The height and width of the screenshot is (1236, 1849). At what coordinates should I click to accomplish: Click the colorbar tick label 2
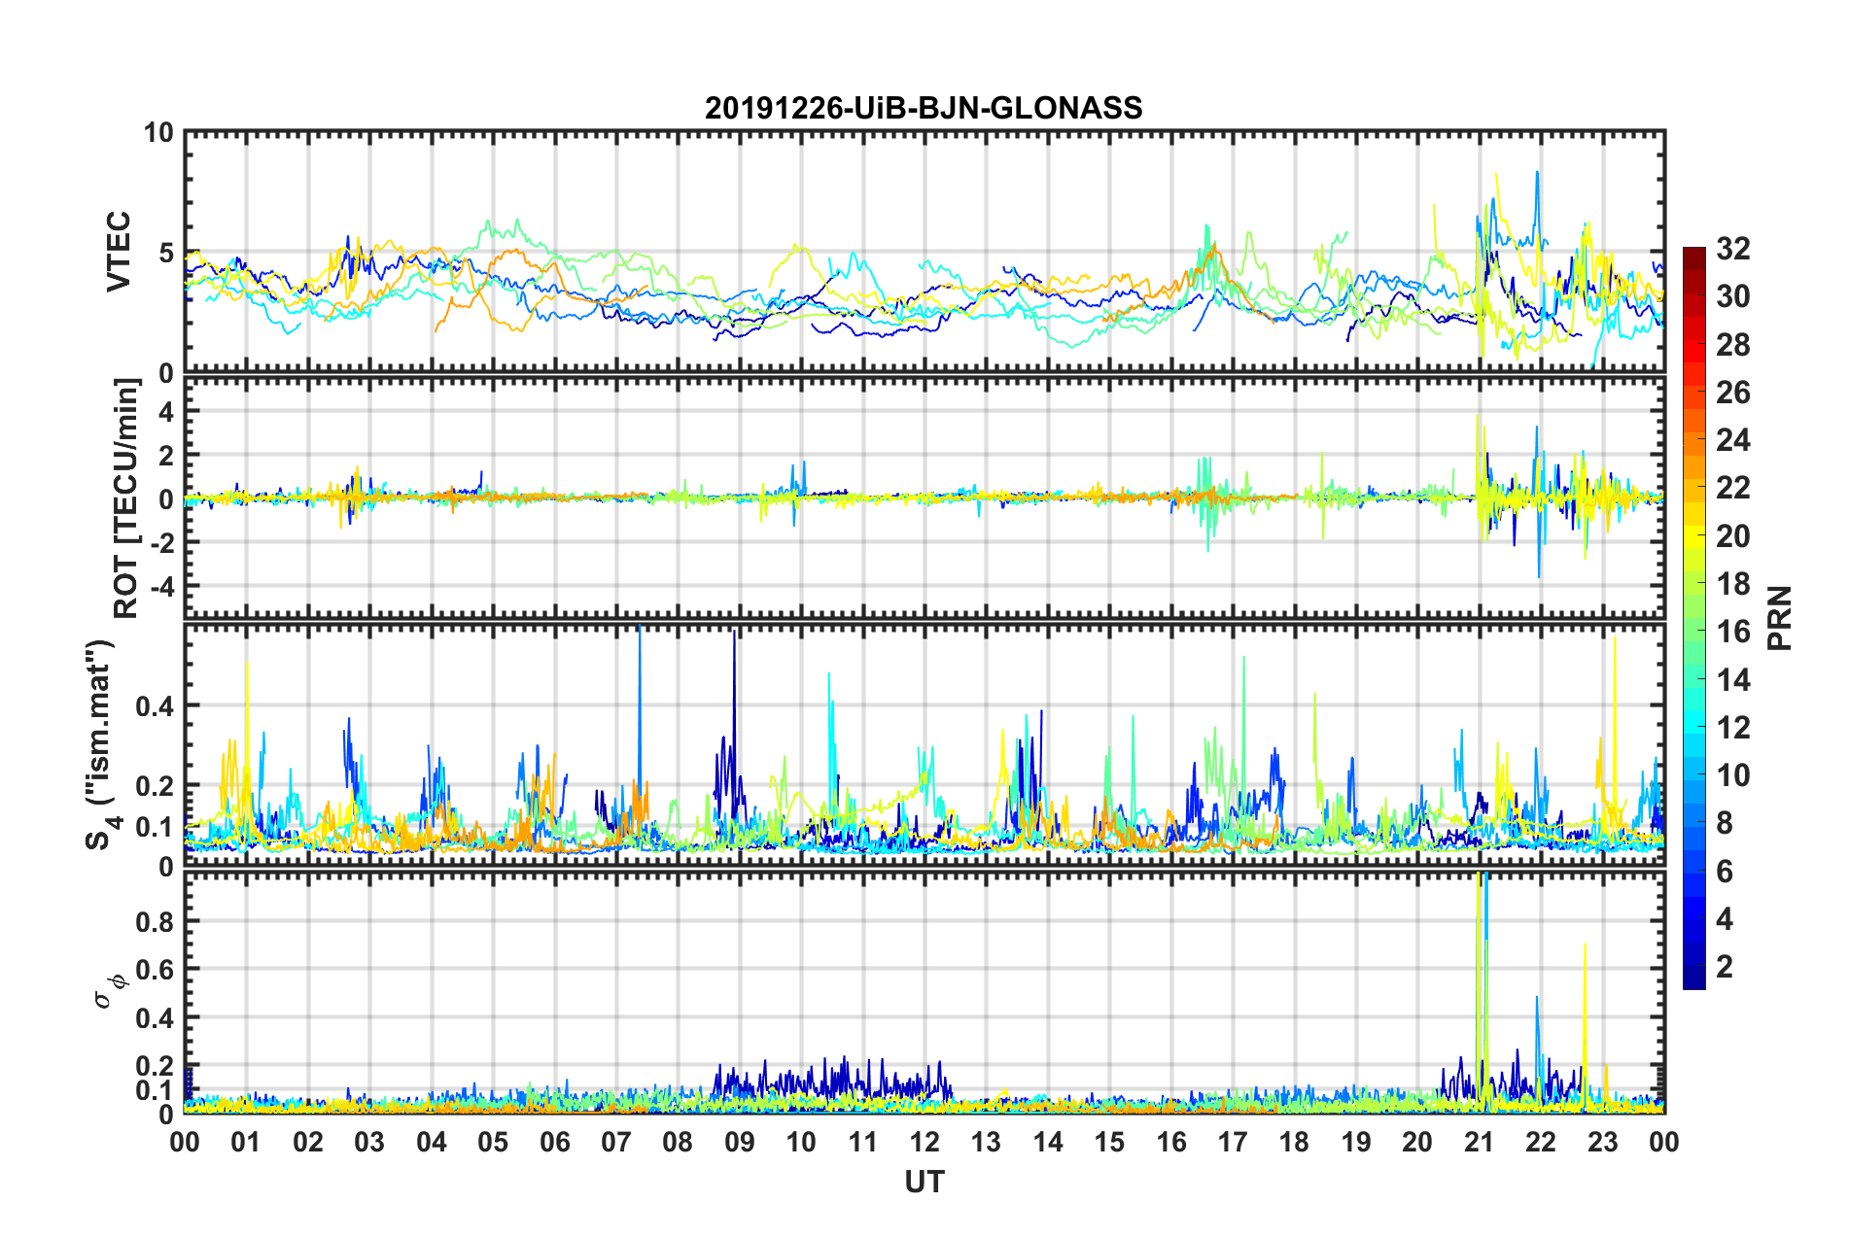click(x=1725, y=967)
